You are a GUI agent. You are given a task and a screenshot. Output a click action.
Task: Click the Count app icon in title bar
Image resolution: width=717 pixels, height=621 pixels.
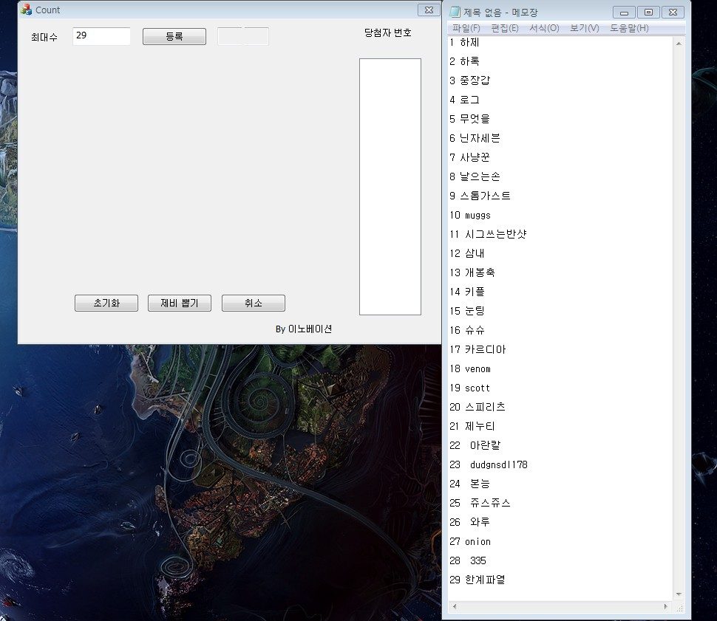(x=26, y=10)
